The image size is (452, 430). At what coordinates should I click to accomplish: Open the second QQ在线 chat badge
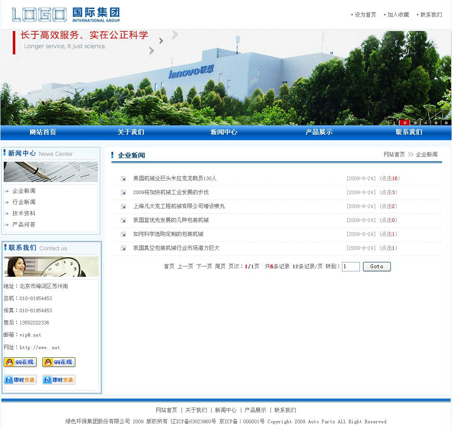click(x=59, y=362)
